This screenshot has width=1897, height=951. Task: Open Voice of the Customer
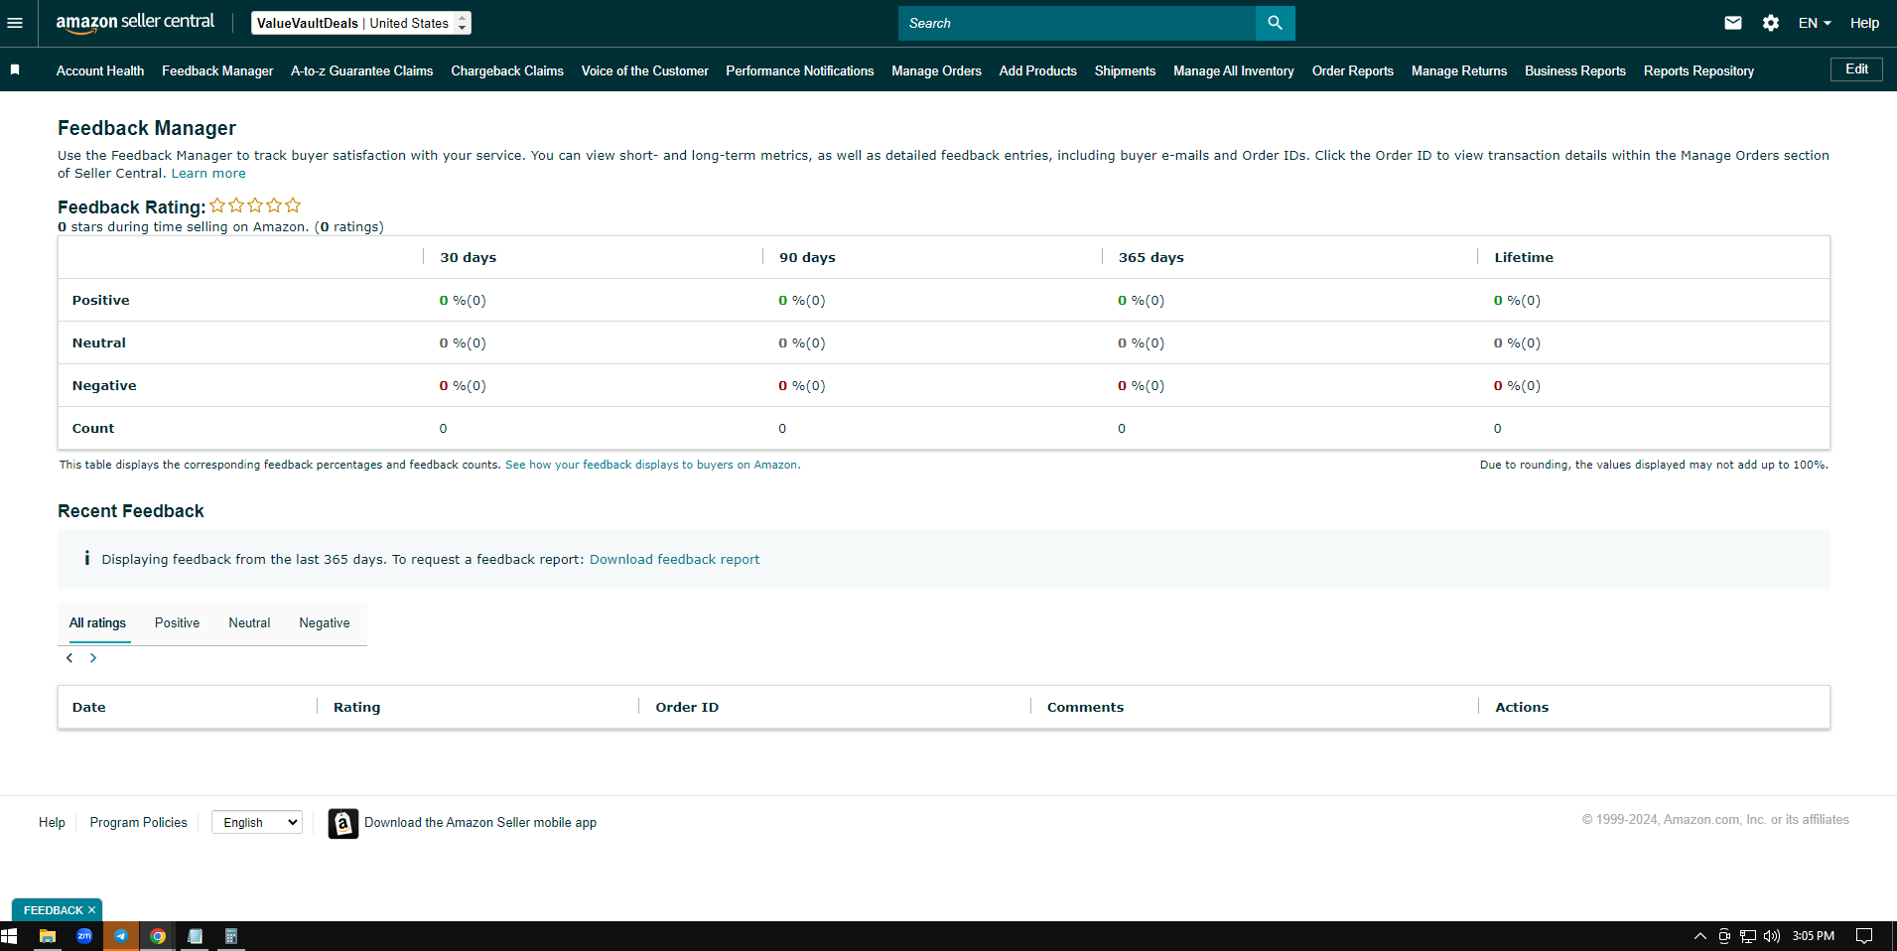pos(645,70)
